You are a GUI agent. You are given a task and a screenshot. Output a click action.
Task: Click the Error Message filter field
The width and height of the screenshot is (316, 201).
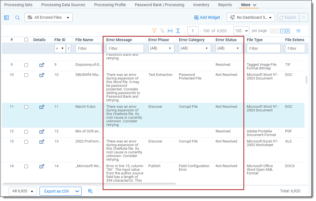tap(125, 48)
